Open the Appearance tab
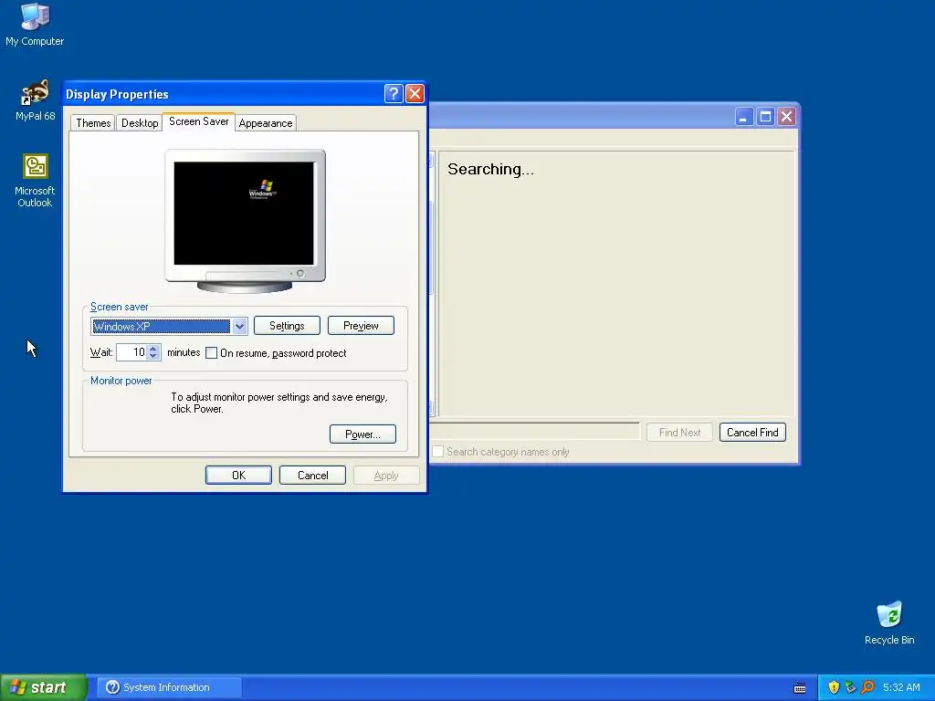 (266, 123)
